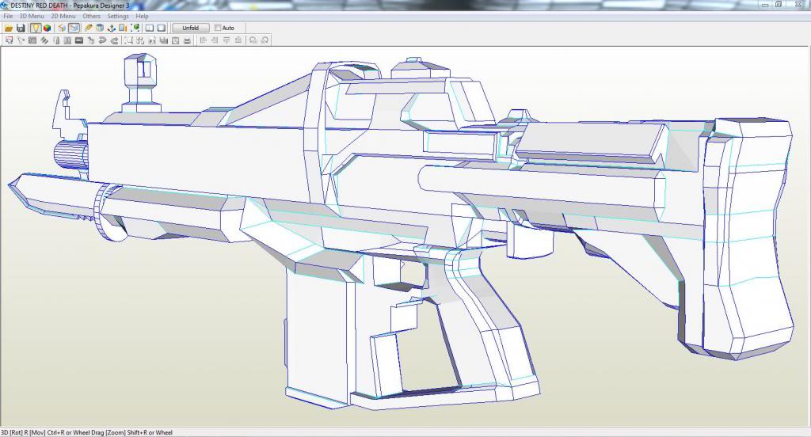Screen dimensions: 811x437
Task: Click the green cube with dots icon
Action: point(135,28)
